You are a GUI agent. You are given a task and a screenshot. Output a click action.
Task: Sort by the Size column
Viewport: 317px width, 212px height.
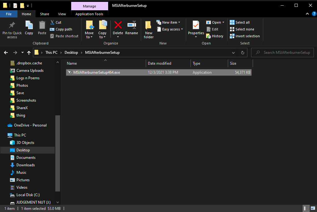point(240,63)
